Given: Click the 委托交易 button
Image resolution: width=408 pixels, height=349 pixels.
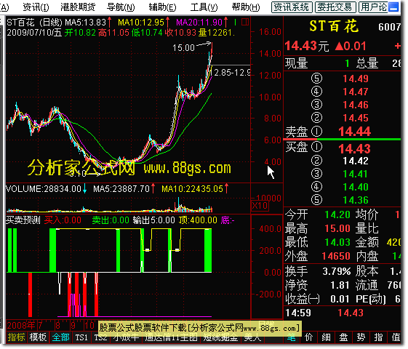Looking at the screenshot, I should coord(335,7).
